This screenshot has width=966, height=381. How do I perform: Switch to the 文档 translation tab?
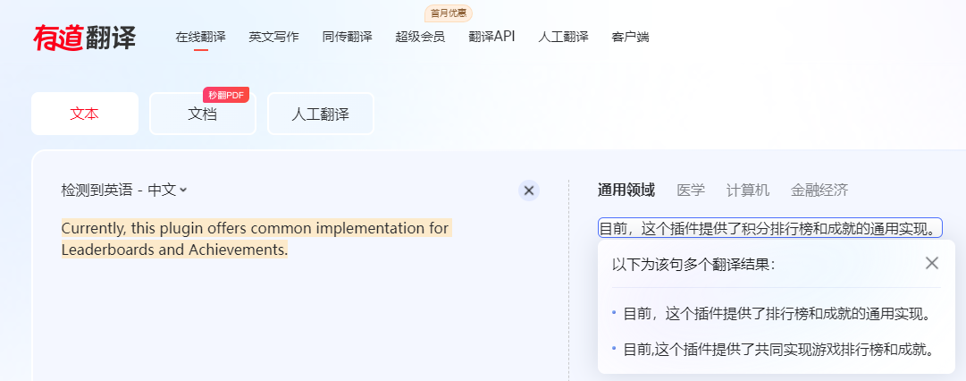pyautogui.click(x=202, y=114)
